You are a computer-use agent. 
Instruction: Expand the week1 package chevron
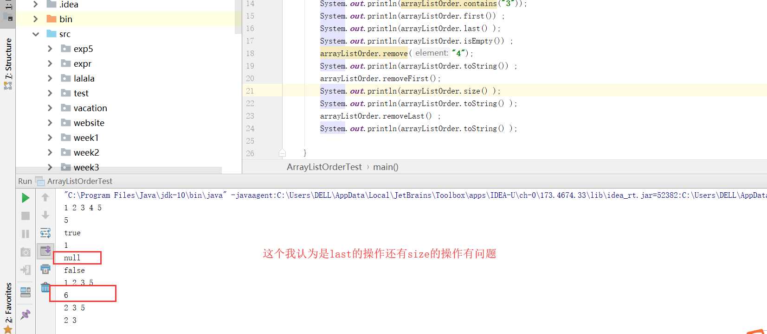50,138
